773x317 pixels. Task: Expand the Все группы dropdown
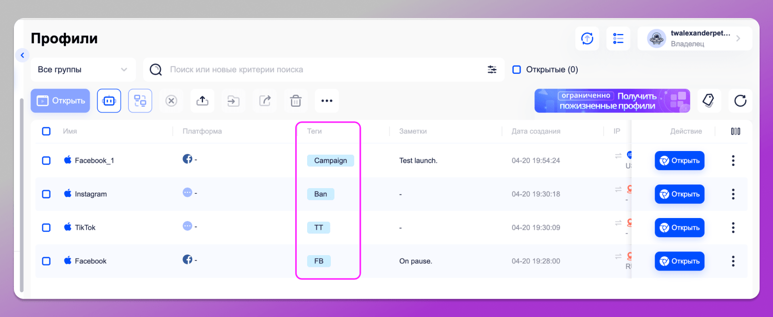tap(83, 70)
